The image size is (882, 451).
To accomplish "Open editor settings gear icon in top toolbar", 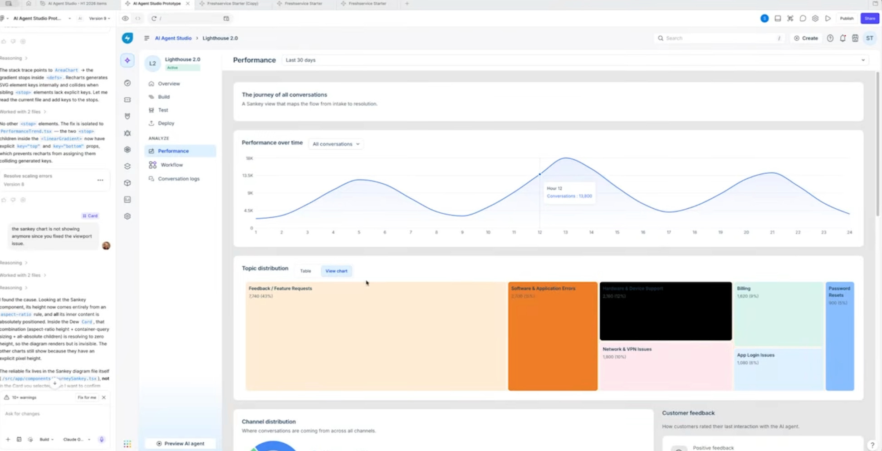I will point(815,19).
